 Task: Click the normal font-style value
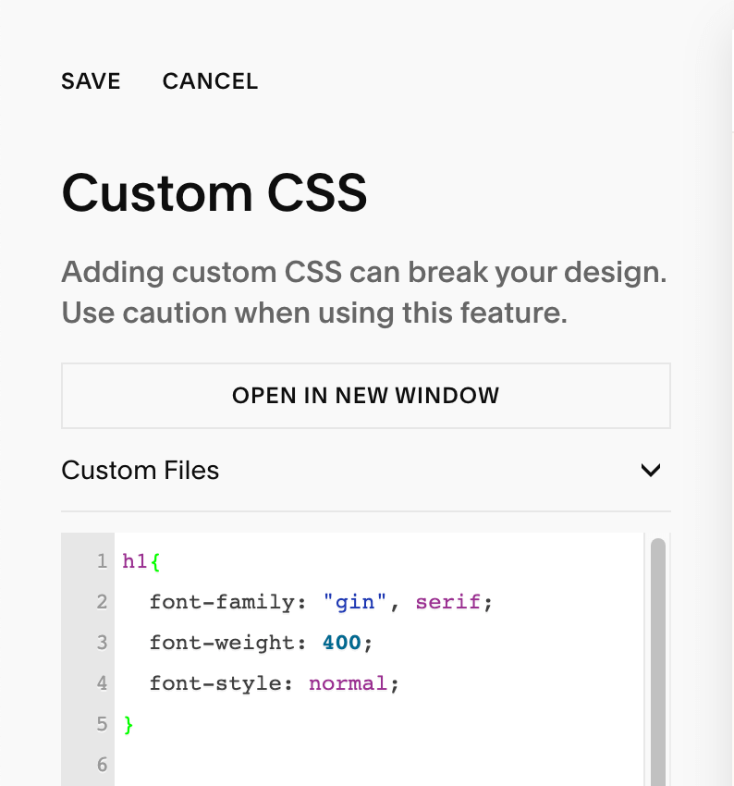point(348,683)
